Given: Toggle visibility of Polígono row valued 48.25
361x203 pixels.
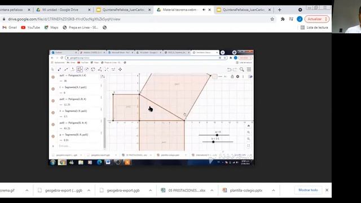Looking at the screenshot, I should coord(53,125).
